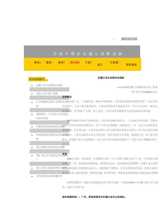Click the 品牌释名 section heading
158x223 pixels.
pos(67,97)
